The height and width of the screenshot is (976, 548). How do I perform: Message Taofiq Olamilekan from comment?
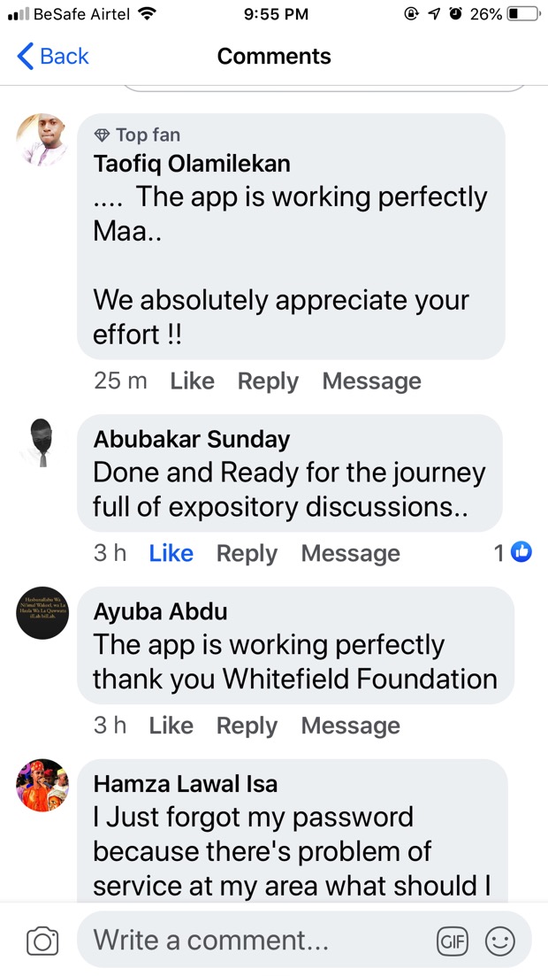tap(372, 381)
